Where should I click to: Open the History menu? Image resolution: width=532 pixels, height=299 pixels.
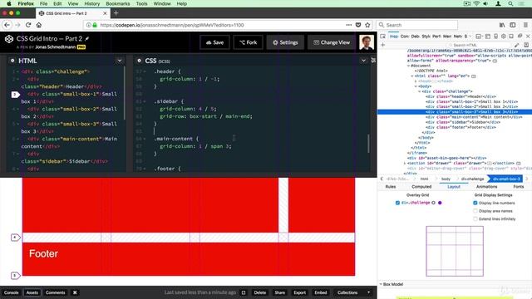point(92,3)
